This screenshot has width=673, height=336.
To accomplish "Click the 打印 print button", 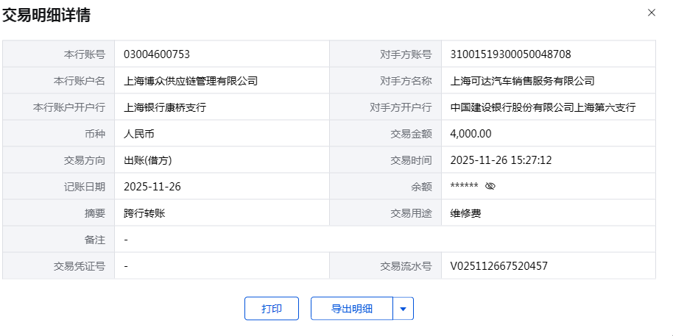I will (x=272, y=309).
